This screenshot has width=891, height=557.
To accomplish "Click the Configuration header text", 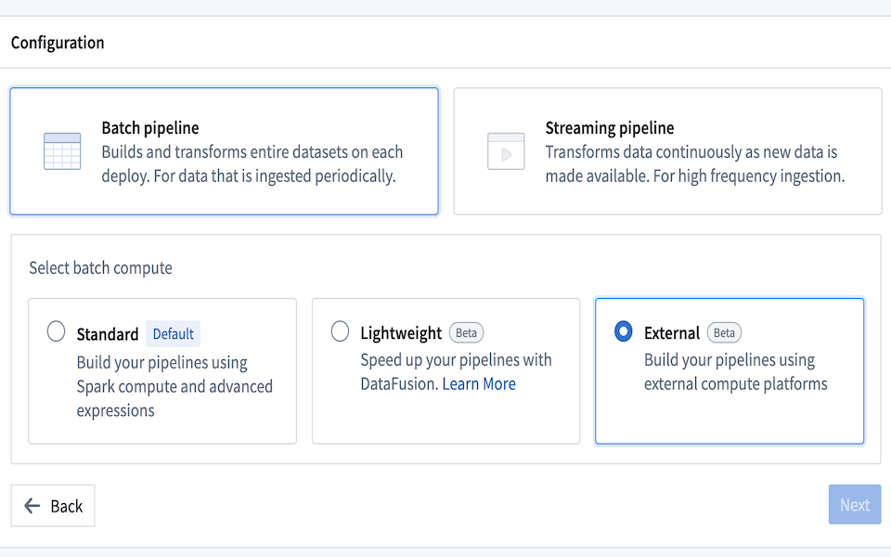I will coord(58,42).
